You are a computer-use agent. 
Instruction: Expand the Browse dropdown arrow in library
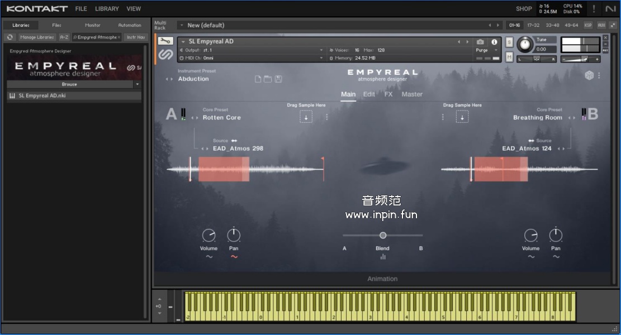(138, 84)
